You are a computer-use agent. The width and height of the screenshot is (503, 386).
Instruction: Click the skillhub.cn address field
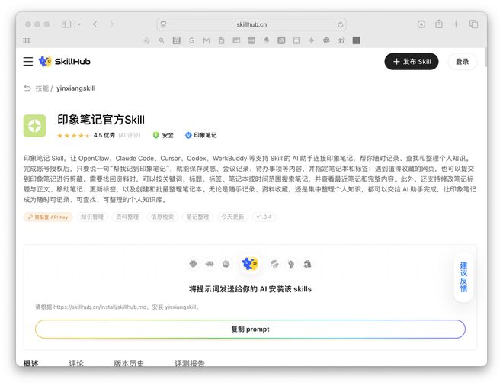(x=251, y=24)
